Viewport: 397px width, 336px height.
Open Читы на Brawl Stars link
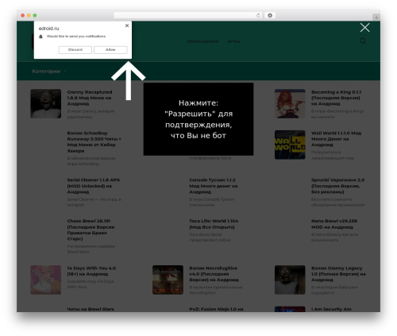click(x=91, y=309)
